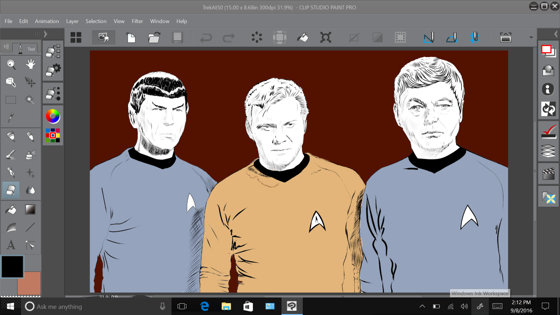Select the Figure curve tool
Screen dimensions: 560x315
click(11, 227)
